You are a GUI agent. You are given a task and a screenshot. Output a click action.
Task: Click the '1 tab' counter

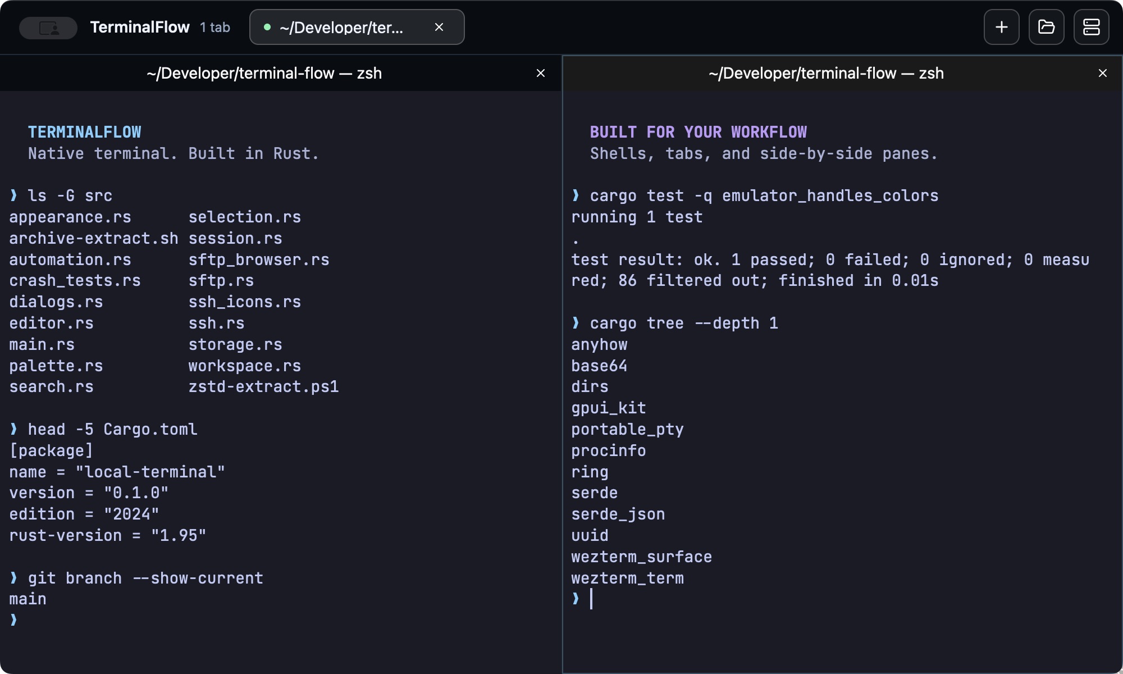pos(215,28)
